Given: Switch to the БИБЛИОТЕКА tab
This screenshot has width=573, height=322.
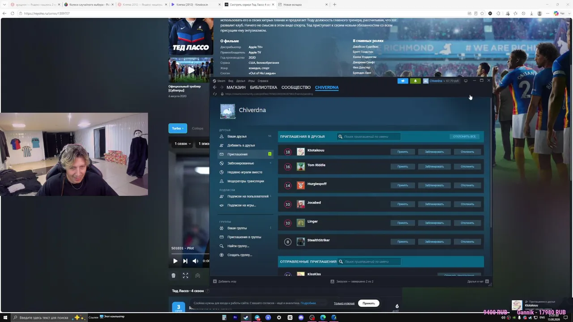Looking at the screenshot, I should (x=264, y=87).
